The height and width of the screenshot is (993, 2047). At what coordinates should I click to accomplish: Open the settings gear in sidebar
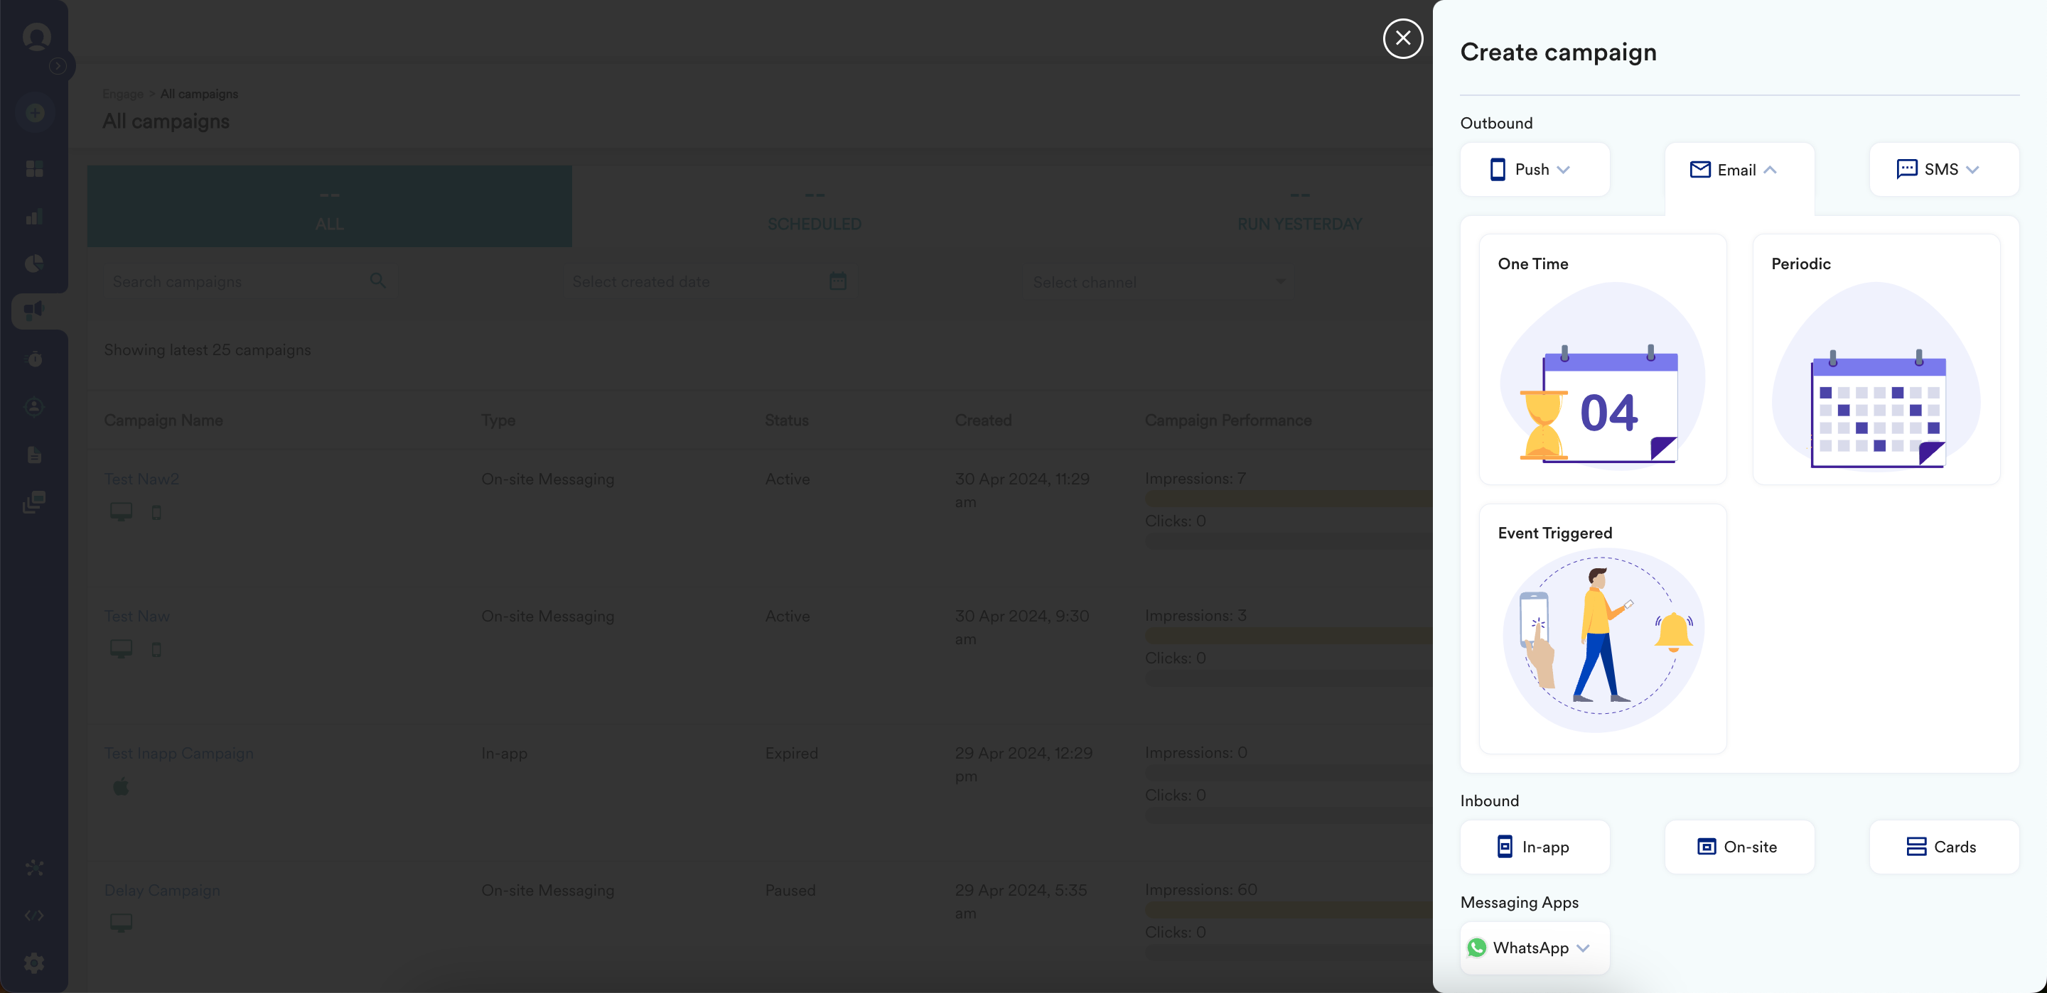34,963
